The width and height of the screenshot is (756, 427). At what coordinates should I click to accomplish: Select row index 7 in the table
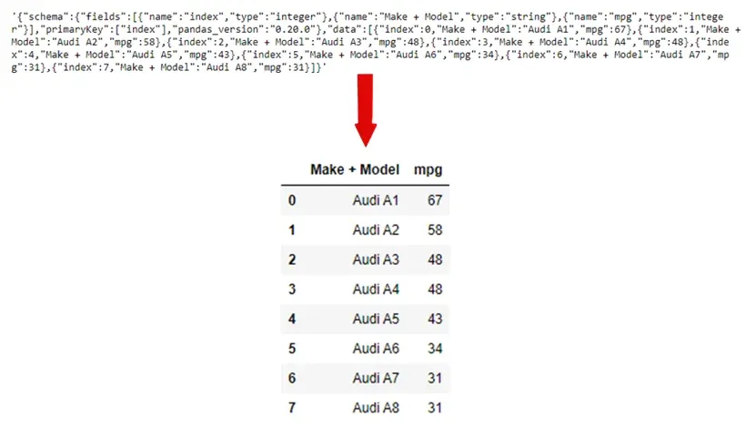pyautogui.click(x=292, y=407)
